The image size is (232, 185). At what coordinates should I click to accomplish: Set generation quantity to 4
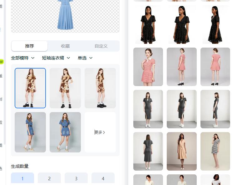[103, 178]
